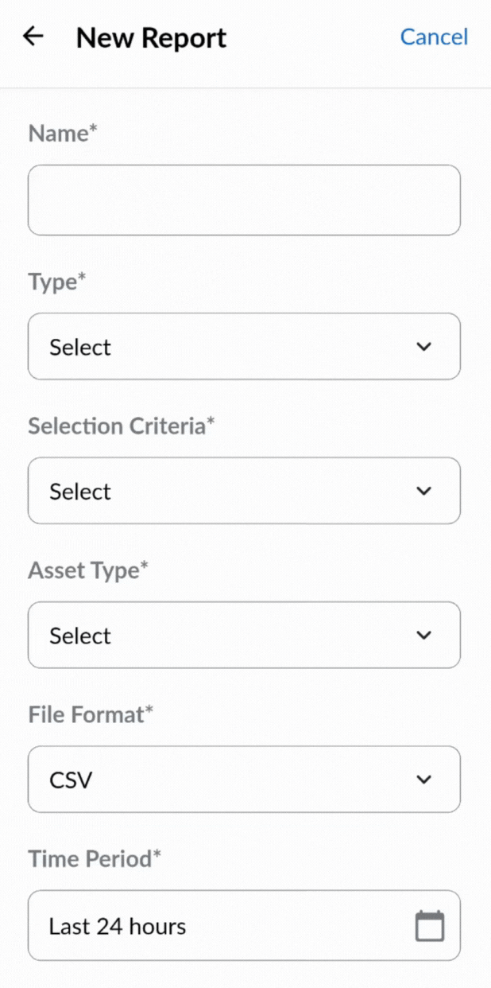Click the chevron arrow in Asset Type
This screenshot has height=988, width=491.
pos(424,635)
